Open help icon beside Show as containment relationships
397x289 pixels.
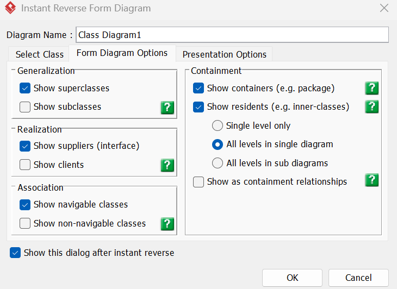[x=371, y=180]
